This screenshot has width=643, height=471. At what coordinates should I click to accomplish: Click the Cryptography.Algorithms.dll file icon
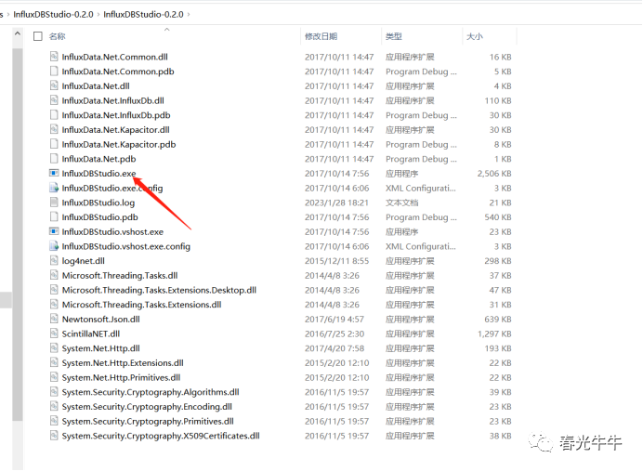tap(54, 392)
